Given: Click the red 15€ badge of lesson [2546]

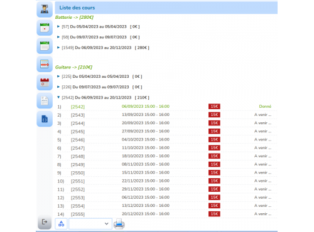Looking at the screenshot, I should point(214,139).
